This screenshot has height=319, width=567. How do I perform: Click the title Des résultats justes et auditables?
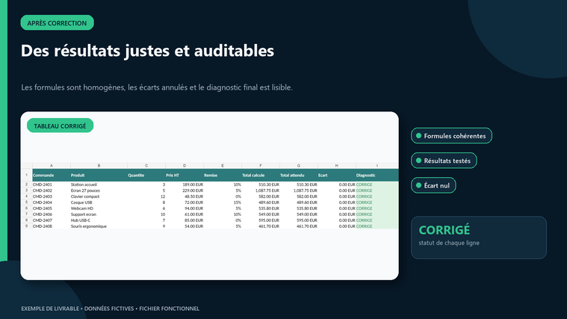(x=147, y=51)
